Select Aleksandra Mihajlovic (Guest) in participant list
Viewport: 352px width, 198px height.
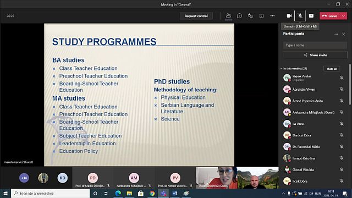point(313,112)
